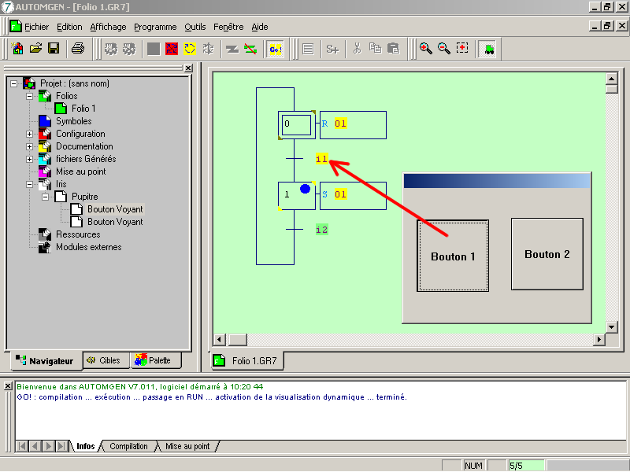Click the new project icon
Image resolution: width=630 pixels, height=472 pixels.
(17, 49)
